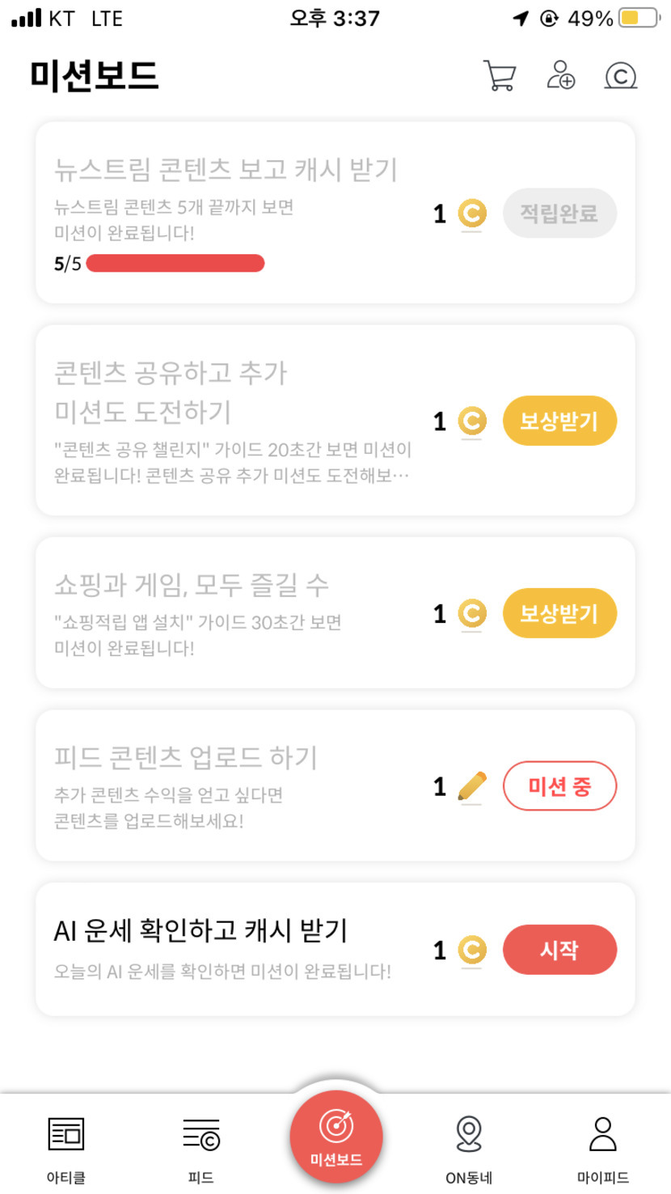The height and width of the screenshot is (1194, 671).
Task: Tap the coin icon beside AI 운세 mission
Action: 472,950
